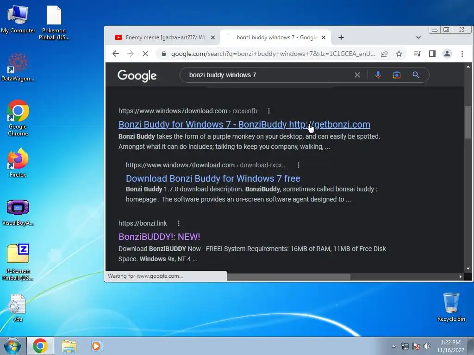The image size is (474, 355).
Task: Click Google search magnifier button
Action: pyautogui.click(x=416, y=75)
